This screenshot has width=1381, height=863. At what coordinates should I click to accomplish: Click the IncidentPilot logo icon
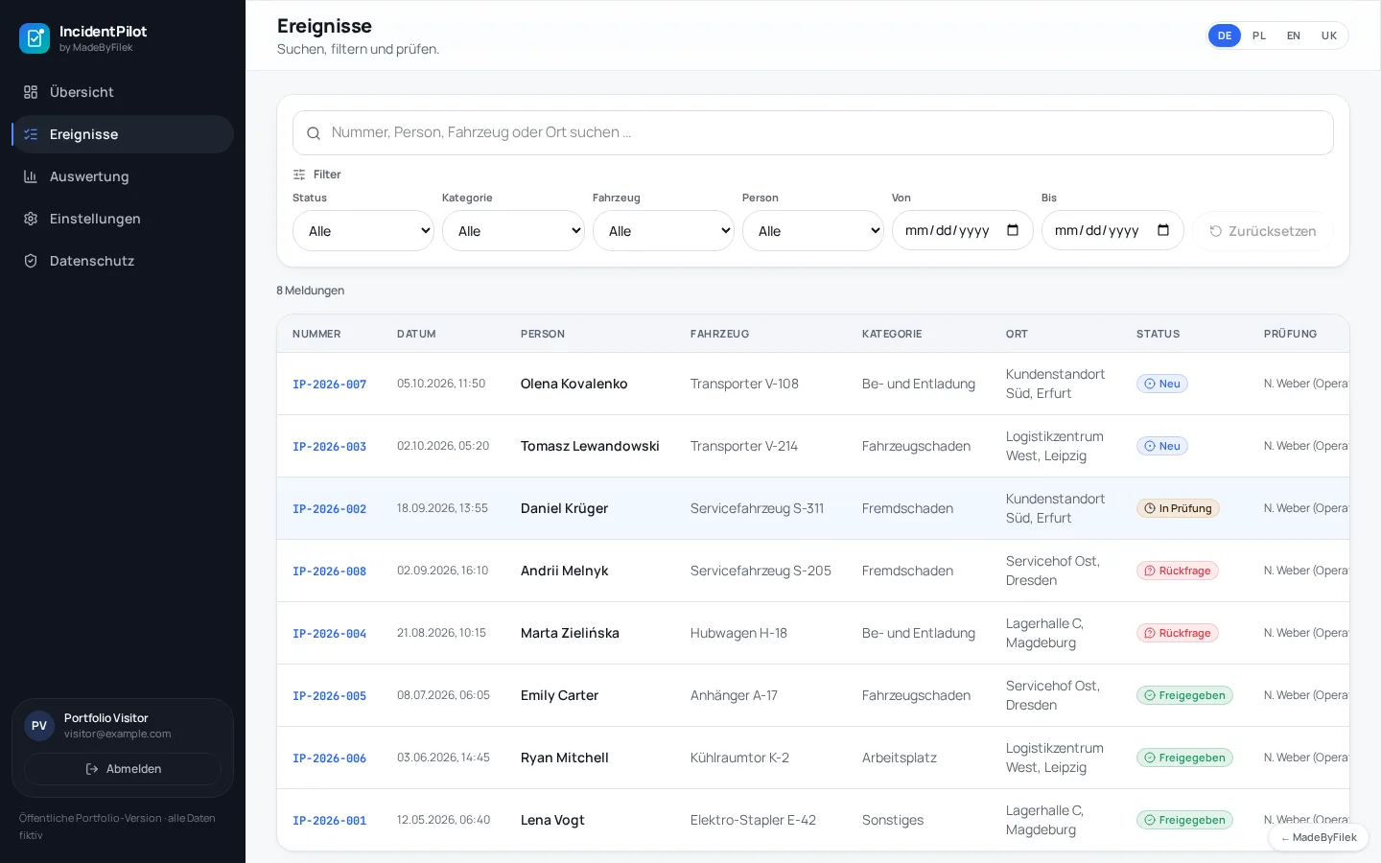35,38
